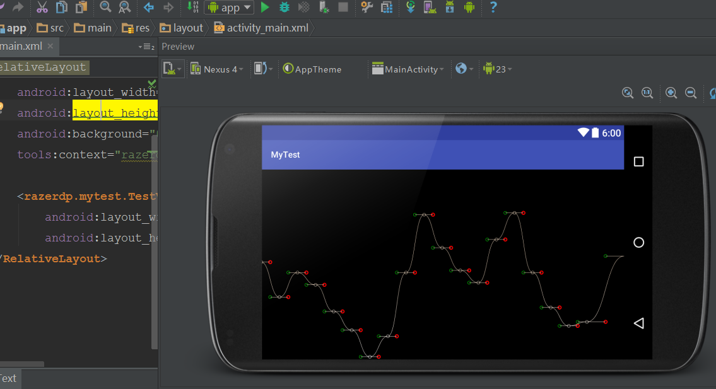Select the layout folder breadcrumb
The height and width of the screenshot is (389, 716).
pyautogui.click(x=181, y=28)
